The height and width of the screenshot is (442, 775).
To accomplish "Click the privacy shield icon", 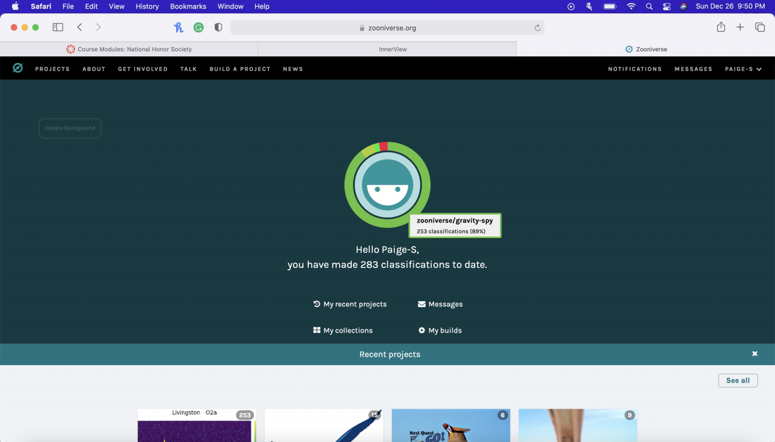I will (x=219, y=27).
